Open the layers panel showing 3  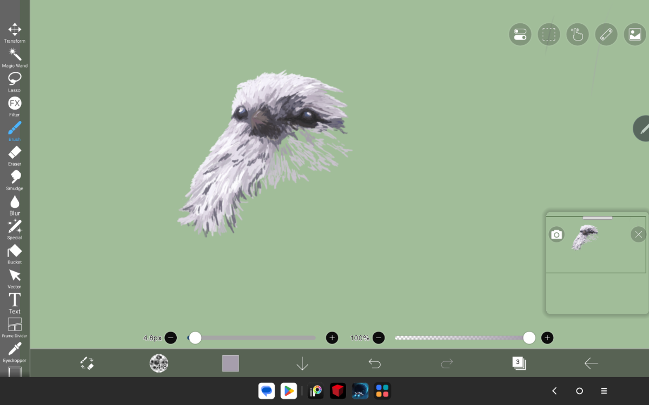519,363
